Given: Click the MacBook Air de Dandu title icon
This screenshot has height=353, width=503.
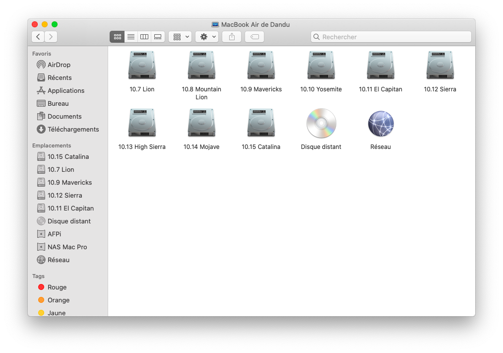Looking at the screenshot, I should [215, 25].
